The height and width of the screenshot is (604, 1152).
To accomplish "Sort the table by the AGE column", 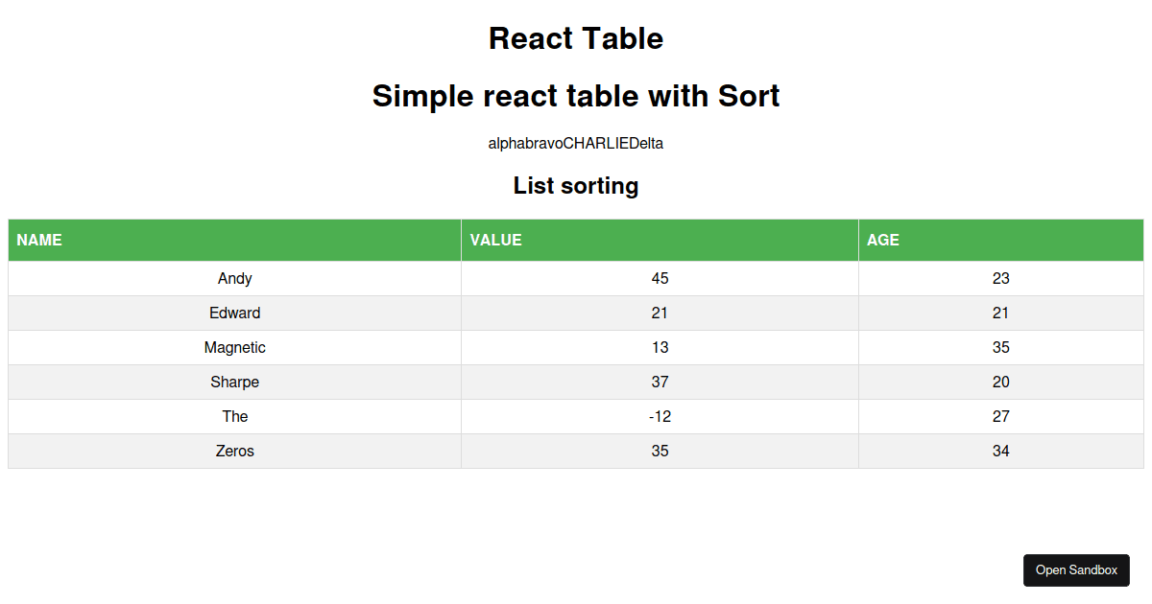I will click(885, 240).
